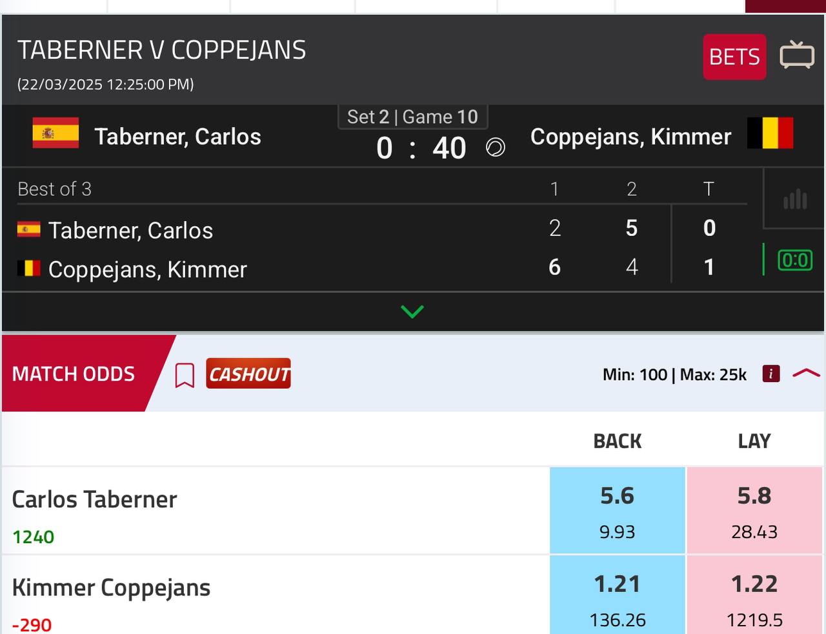
Task: Expand scoreboard with green down chevron
Action: (412, 312)
